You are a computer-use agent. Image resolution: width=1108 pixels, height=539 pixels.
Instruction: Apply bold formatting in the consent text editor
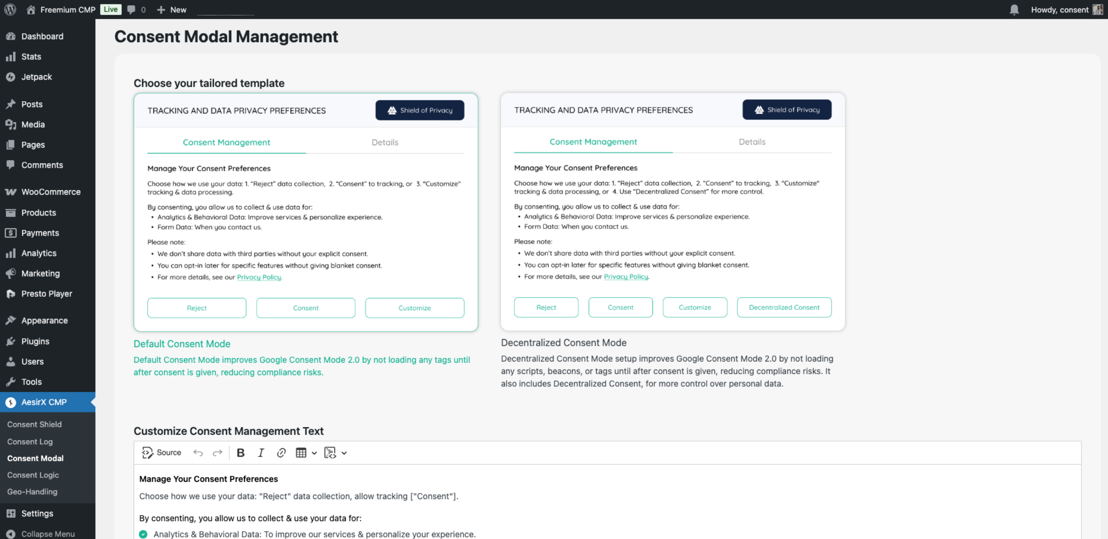tap(241, 453)
